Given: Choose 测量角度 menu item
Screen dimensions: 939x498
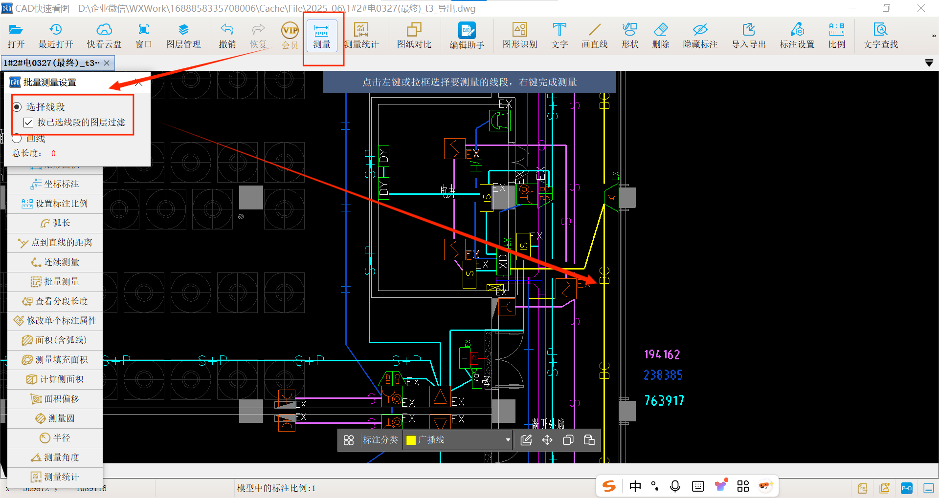Looking at the screenshot, I should click(x=55, y=457).
